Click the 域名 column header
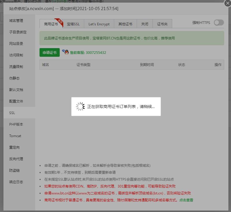This screenshot has width=231, height=212. pos(45,65)
